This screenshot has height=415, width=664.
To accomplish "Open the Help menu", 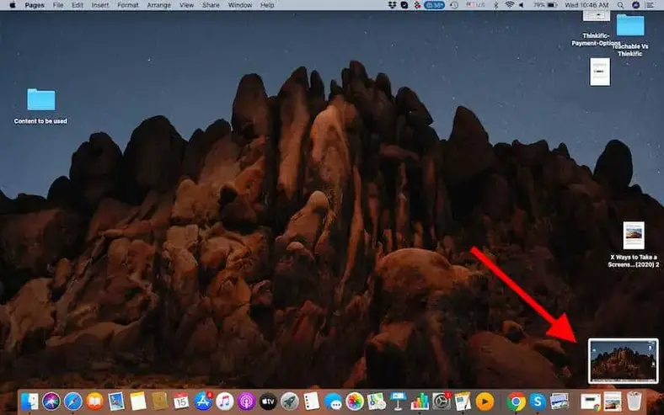I will (267, 5).
